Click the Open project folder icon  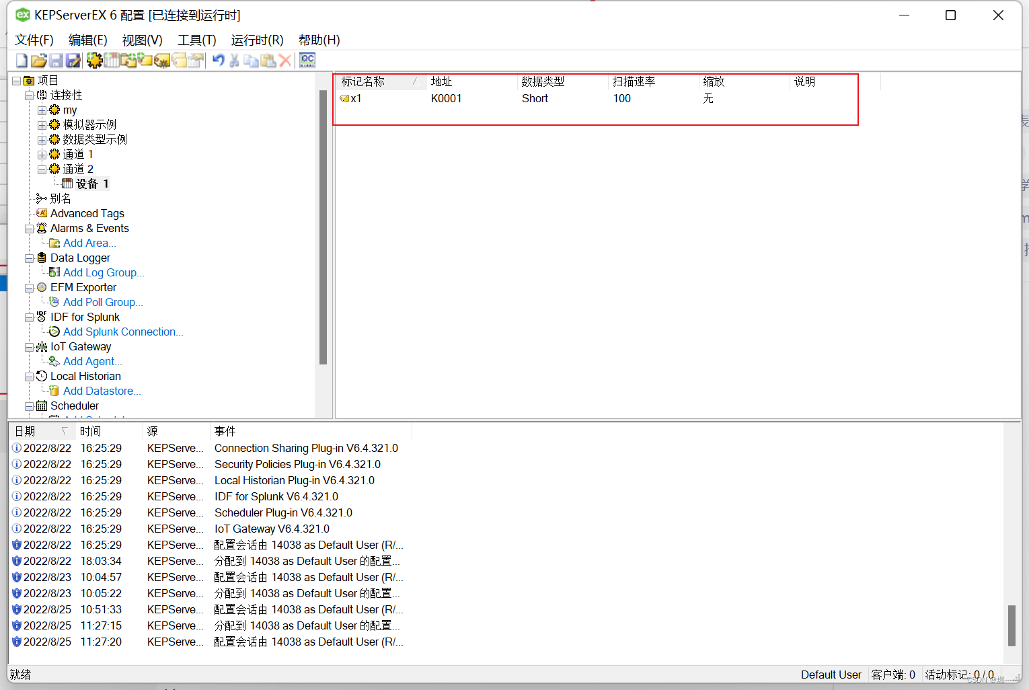[38, 61]
